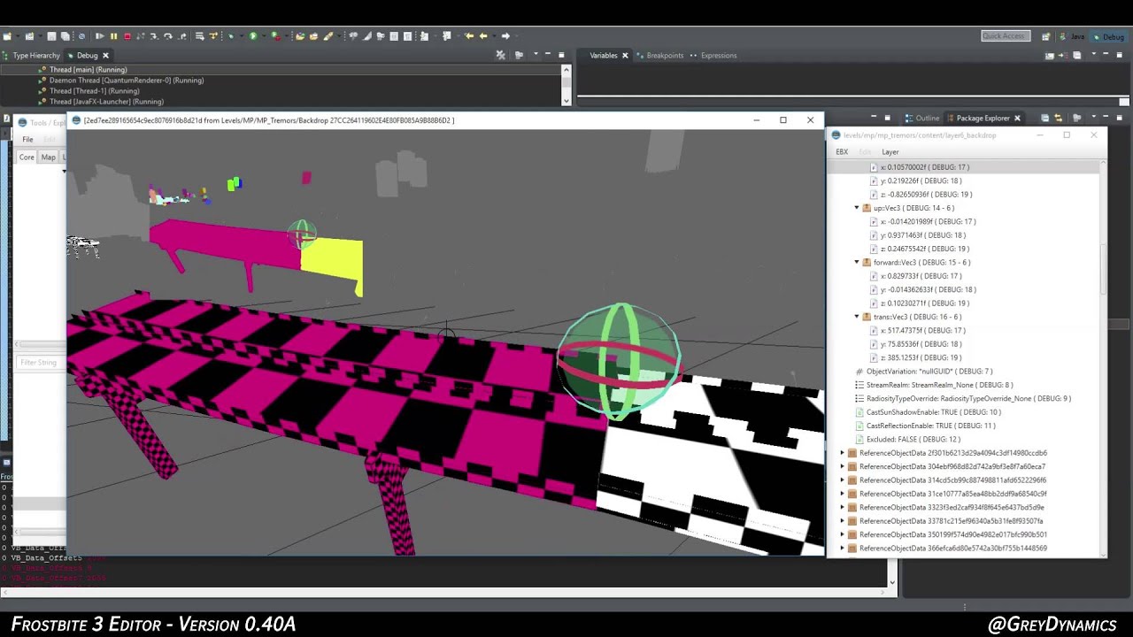Screen dimensions: 1133x637
Task: Select the Core tab in Tools window
Action: [x=27, y=157]
